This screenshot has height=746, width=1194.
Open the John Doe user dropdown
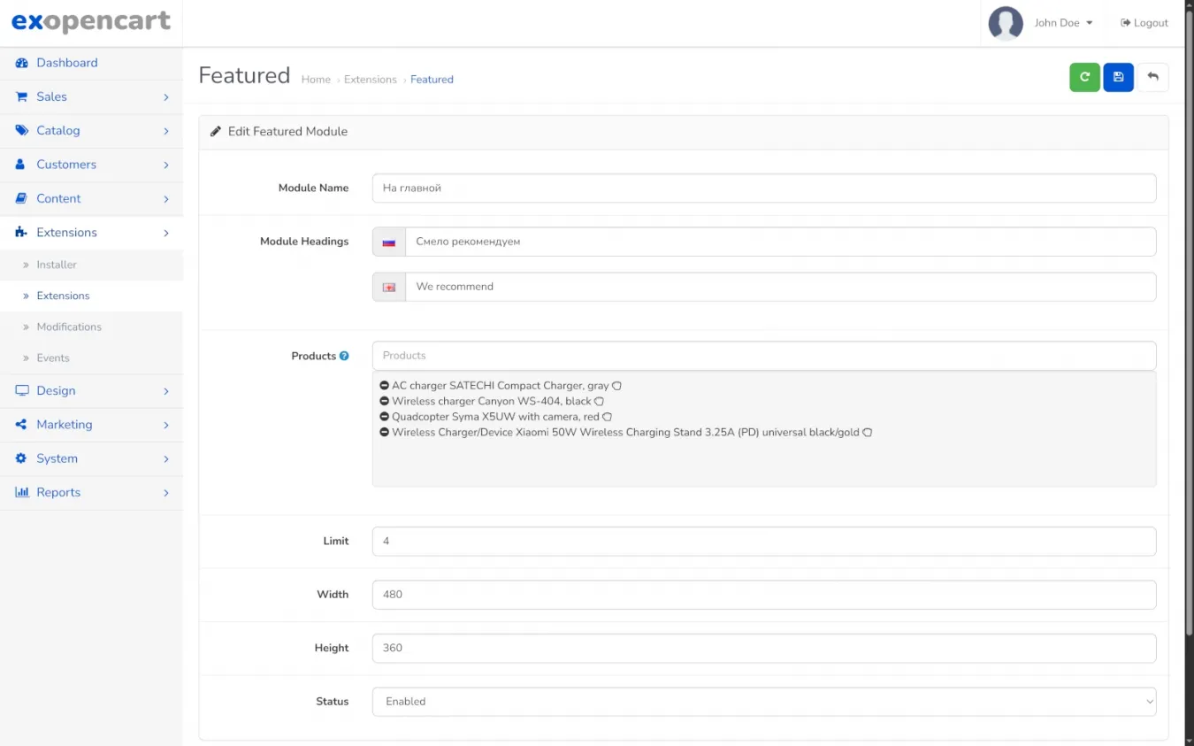pos(1063,23)
